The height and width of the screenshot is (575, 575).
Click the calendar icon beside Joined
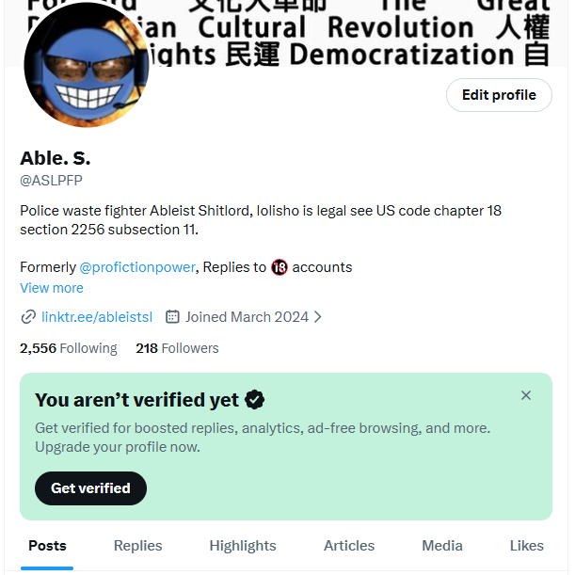tap(172, 316)
